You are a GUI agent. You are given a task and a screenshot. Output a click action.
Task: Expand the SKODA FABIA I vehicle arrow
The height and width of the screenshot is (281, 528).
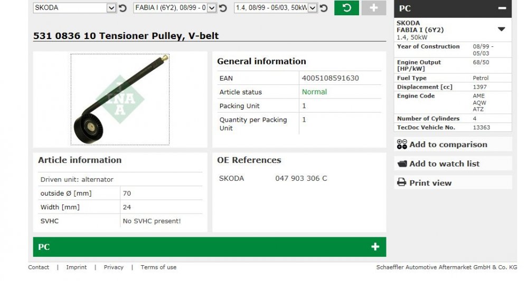[x=502, y=29]
